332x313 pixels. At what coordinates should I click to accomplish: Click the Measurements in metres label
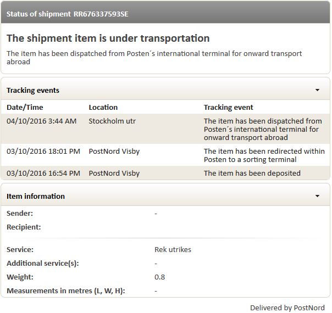pyautogui.click(x=66, y=290)
